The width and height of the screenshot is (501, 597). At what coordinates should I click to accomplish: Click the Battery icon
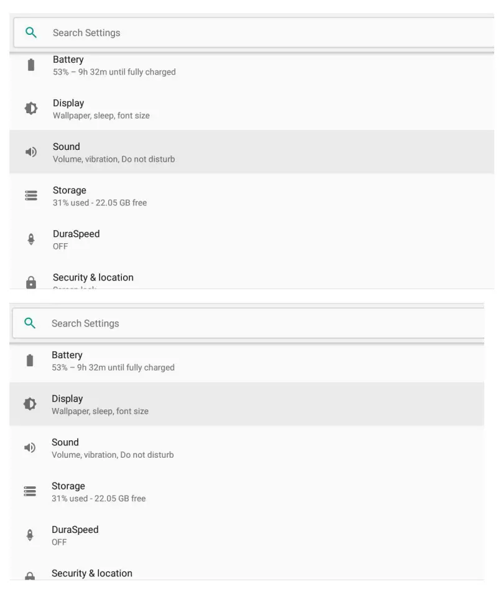31,65
